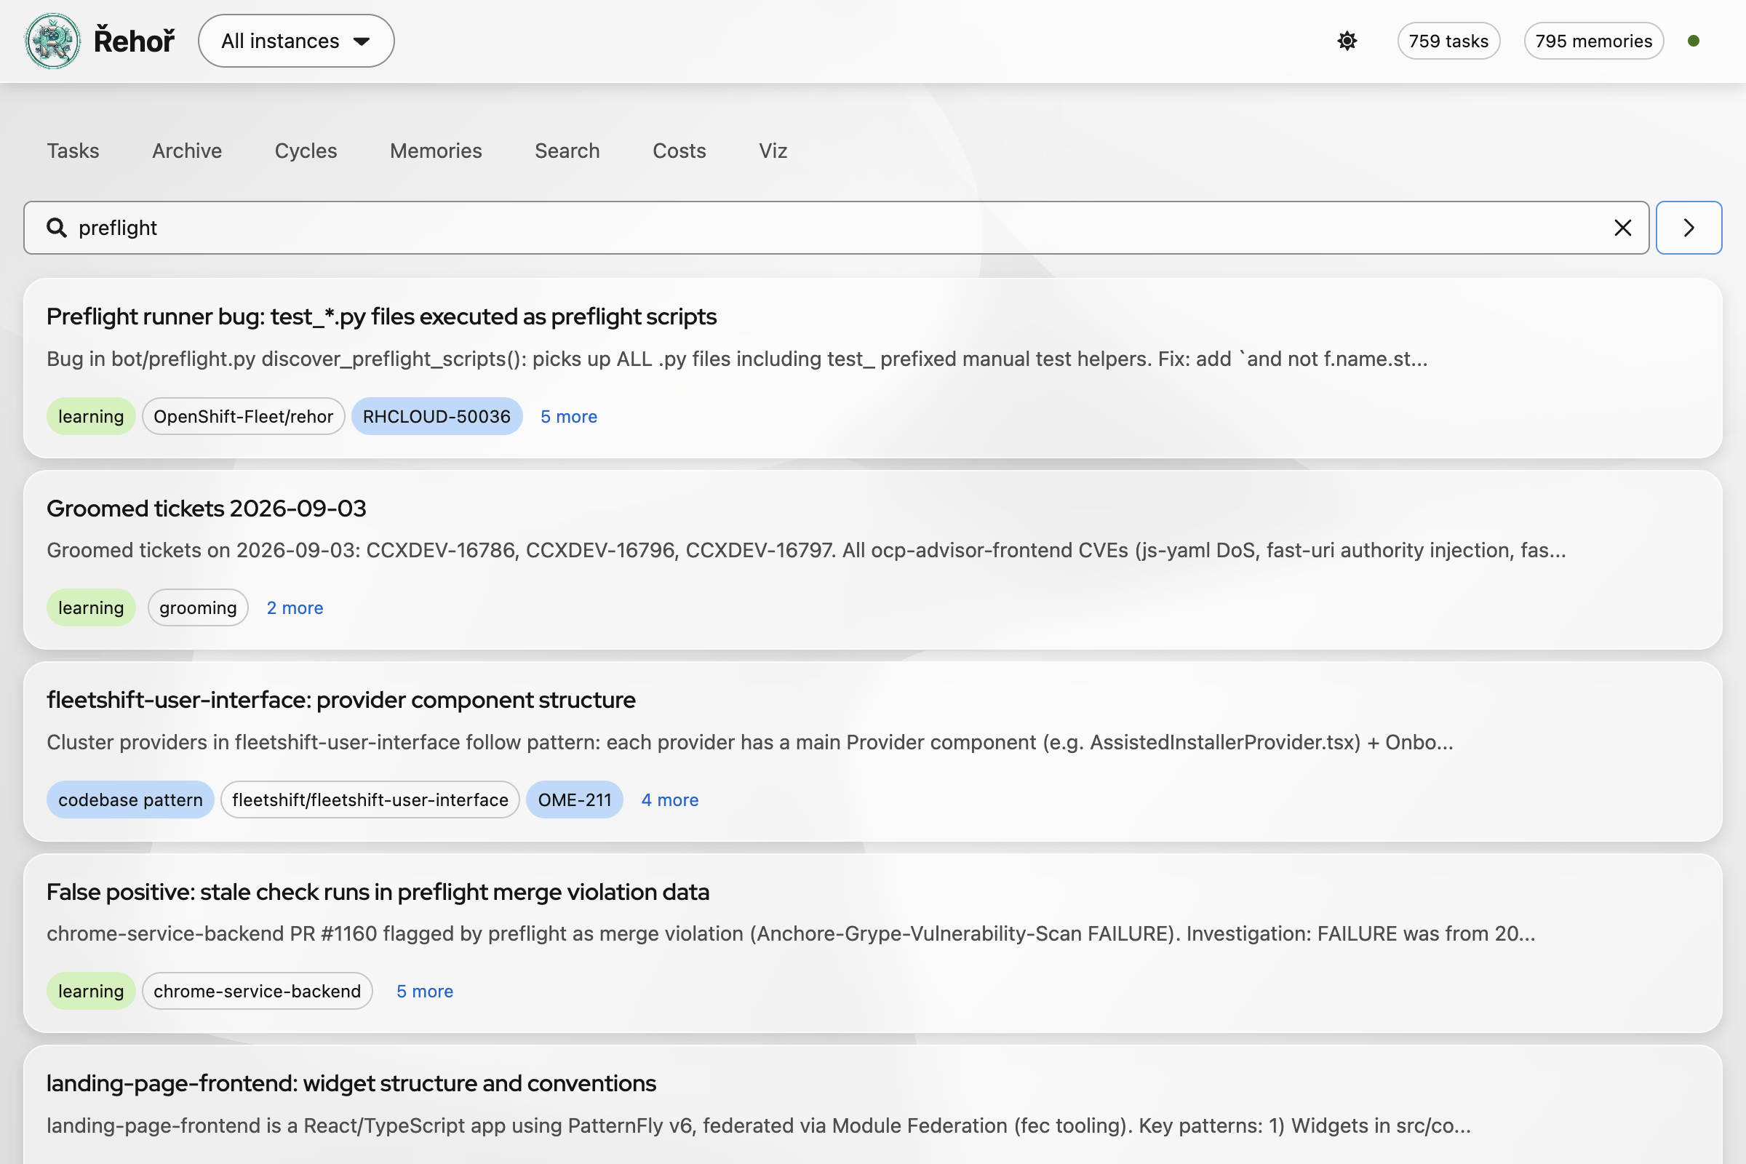This screenshot has width=1746, height=1164.
Task: Open Preflight runner bug memory title
Action: coord(381,316)
